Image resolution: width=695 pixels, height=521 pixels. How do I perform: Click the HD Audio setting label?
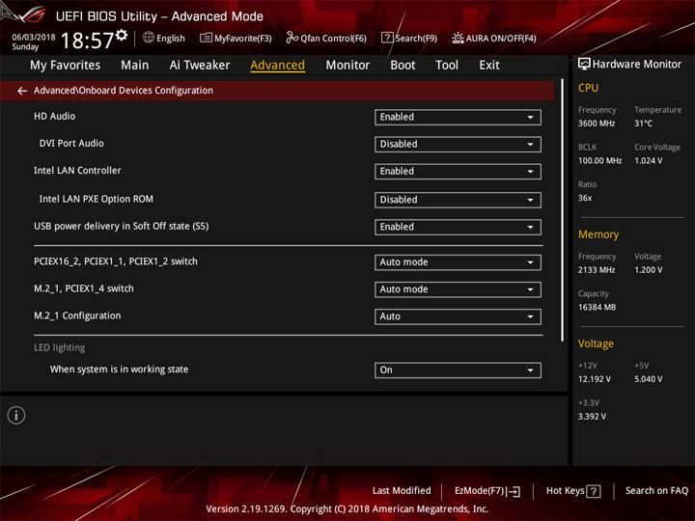[x=54, y=116]
